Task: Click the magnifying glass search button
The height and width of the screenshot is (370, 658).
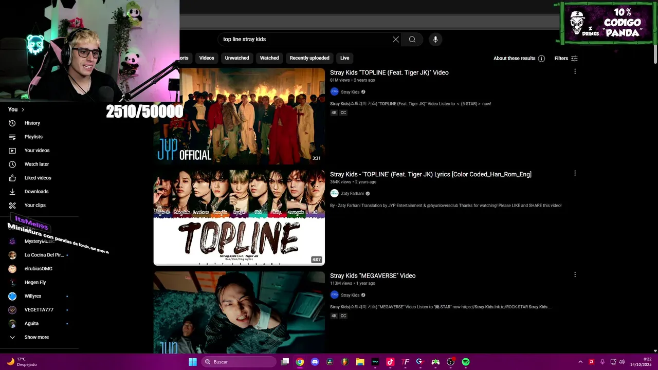Action: click(412, 40)
